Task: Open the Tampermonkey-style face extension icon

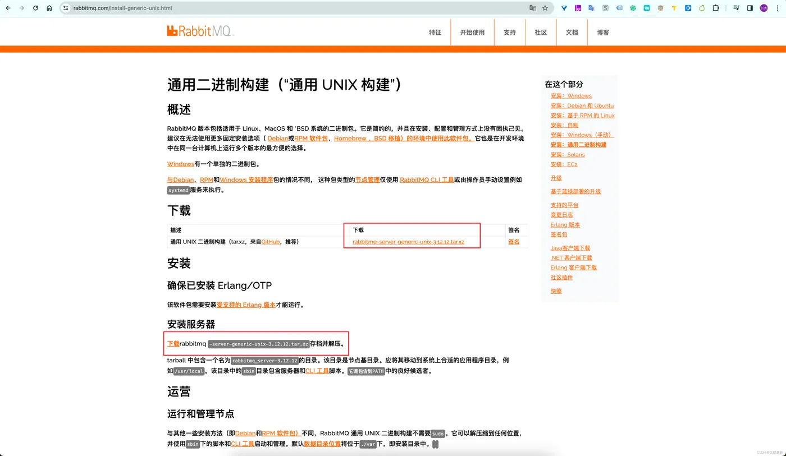Action: pos(660,8)
